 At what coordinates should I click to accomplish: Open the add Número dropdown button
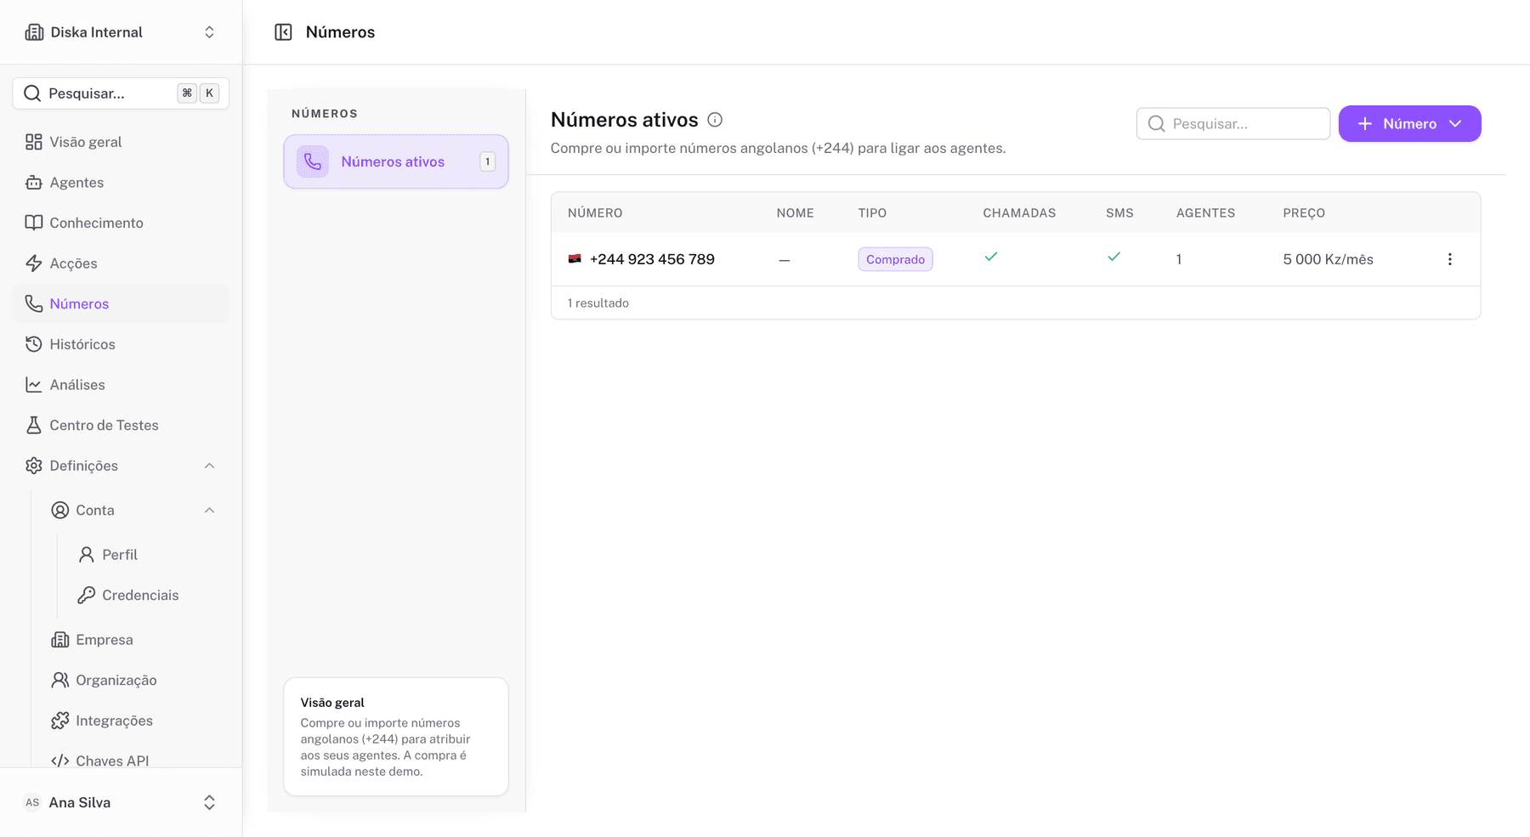[1409, 124]
